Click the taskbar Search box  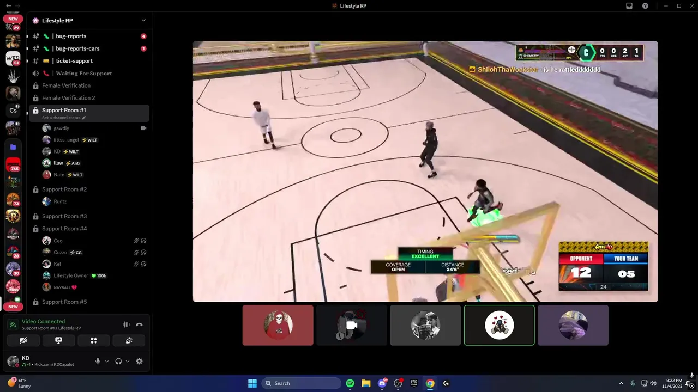click(302, 383)
